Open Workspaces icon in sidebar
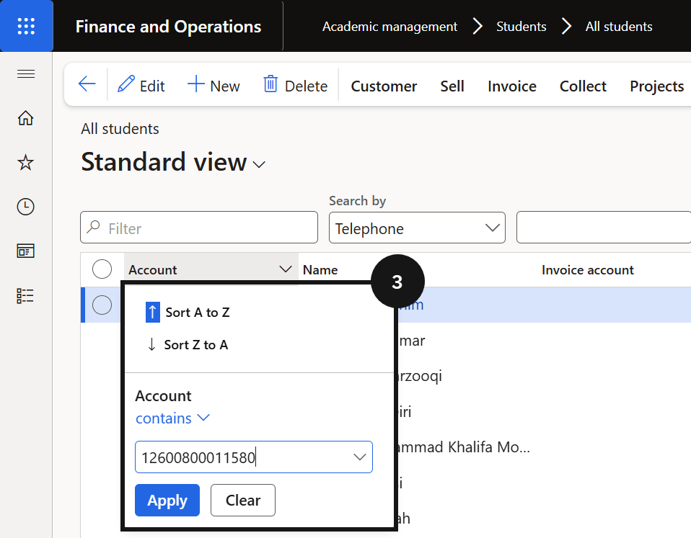691x538 pixels. (x=25, y=251)
